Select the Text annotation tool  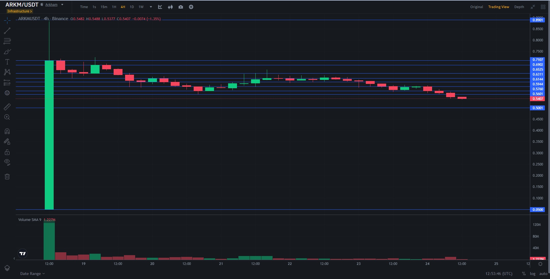tap(7, 62)
